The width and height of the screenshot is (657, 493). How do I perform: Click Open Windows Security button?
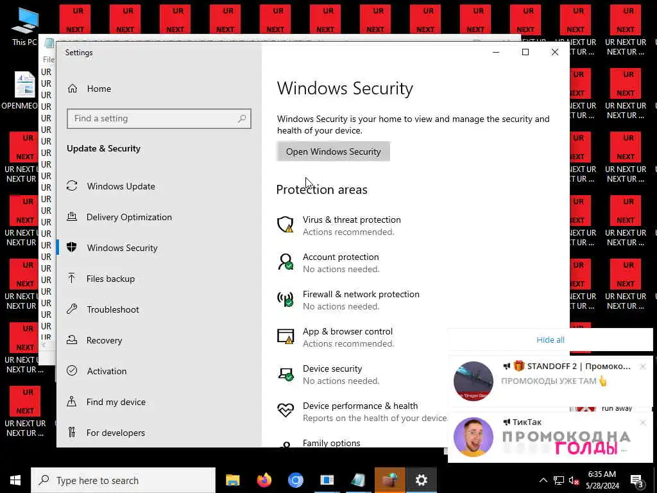333,151
